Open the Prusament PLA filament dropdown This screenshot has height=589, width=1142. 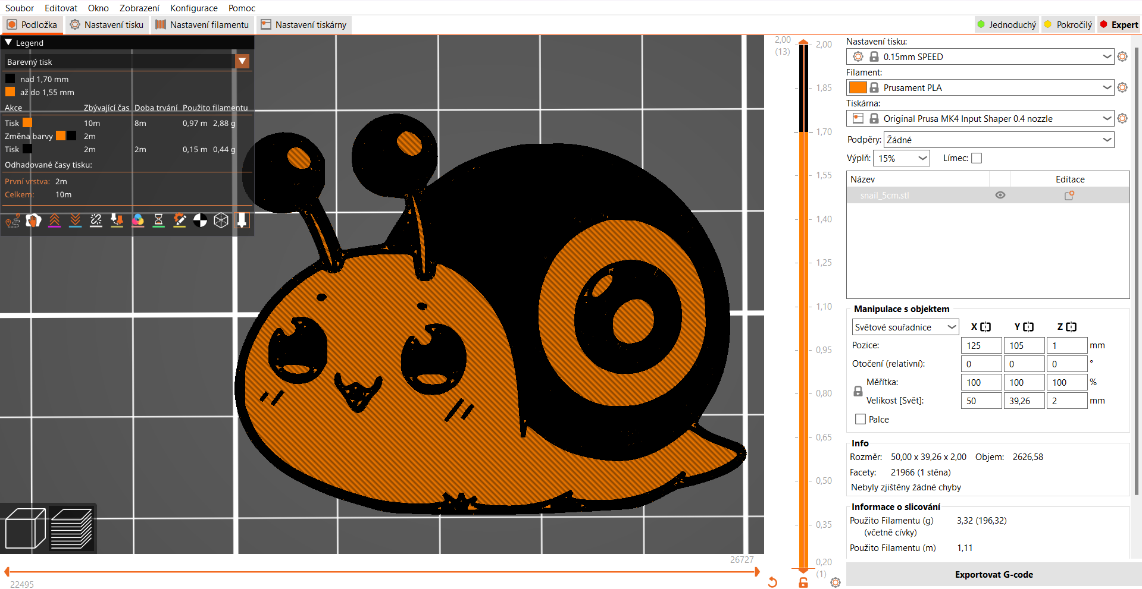pos(980,87)
